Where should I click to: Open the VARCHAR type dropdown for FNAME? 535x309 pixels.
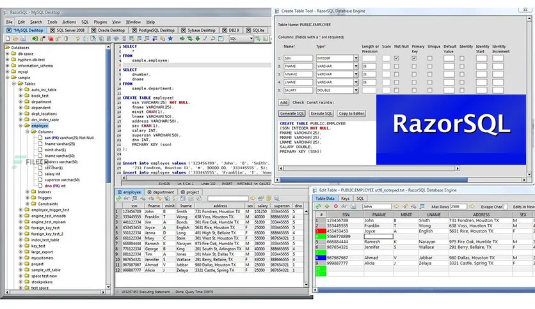356,66
